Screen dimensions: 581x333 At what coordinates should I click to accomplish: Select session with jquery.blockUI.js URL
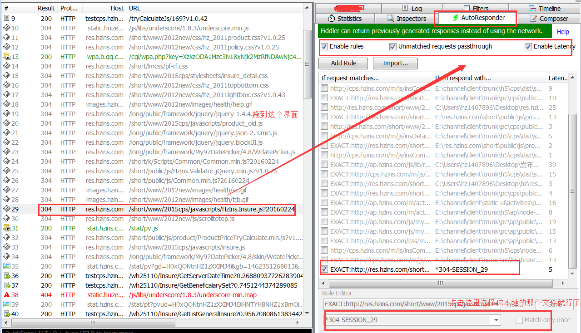click(152, 142)
